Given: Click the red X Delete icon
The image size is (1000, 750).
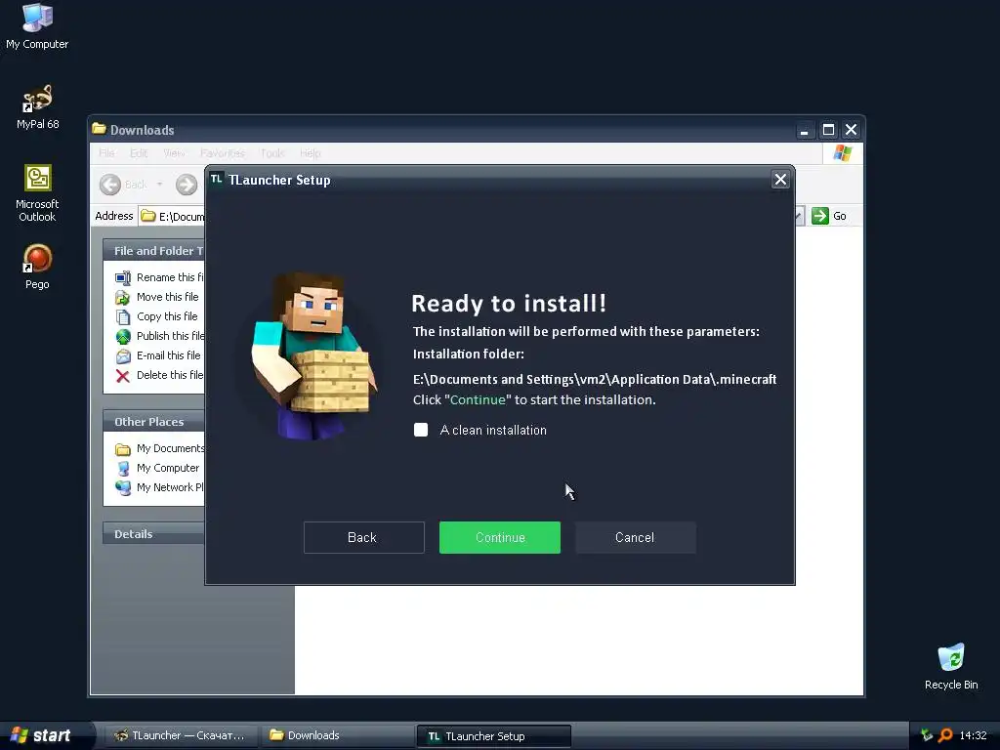Looking at the screenshot, I should pyautogui.click(x=122, y=376).
